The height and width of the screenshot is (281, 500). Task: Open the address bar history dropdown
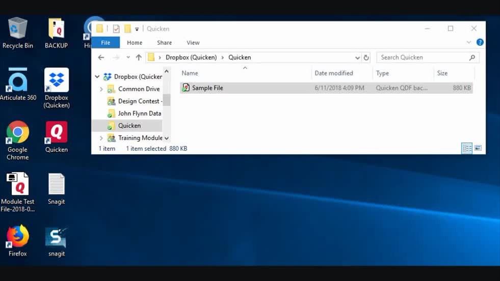[357, 58]
